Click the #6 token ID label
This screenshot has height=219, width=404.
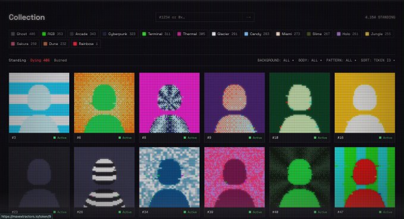(x=79, y=138)
